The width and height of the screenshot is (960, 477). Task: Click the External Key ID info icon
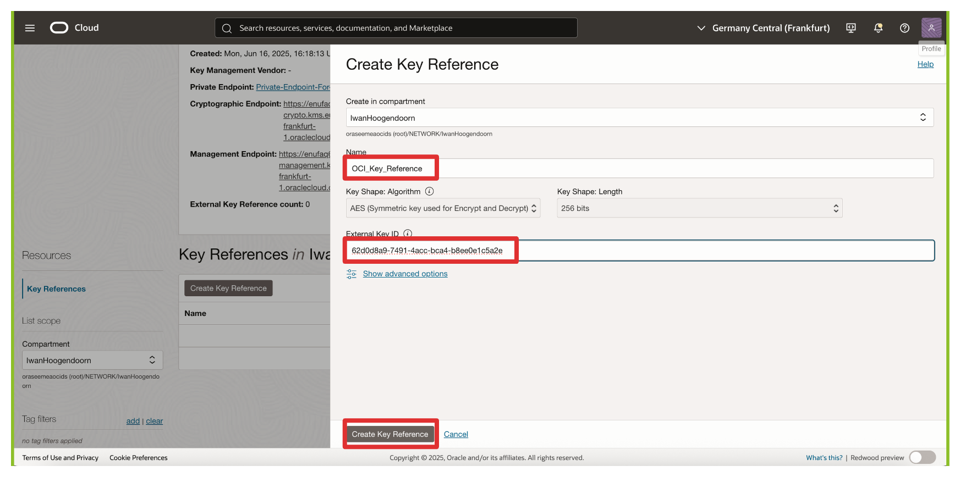(408, 234)
